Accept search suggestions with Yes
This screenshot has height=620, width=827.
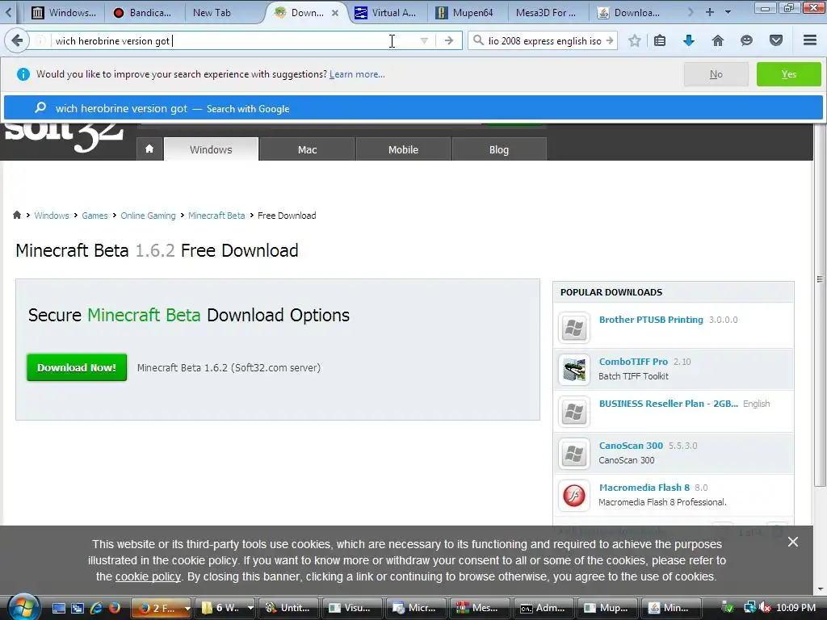pos(788,74)
